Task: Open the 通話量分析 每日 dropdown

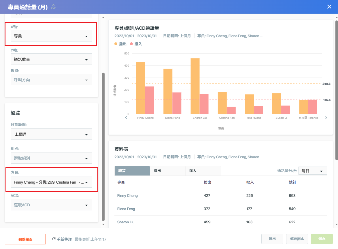Action: (x=313, y=171)
